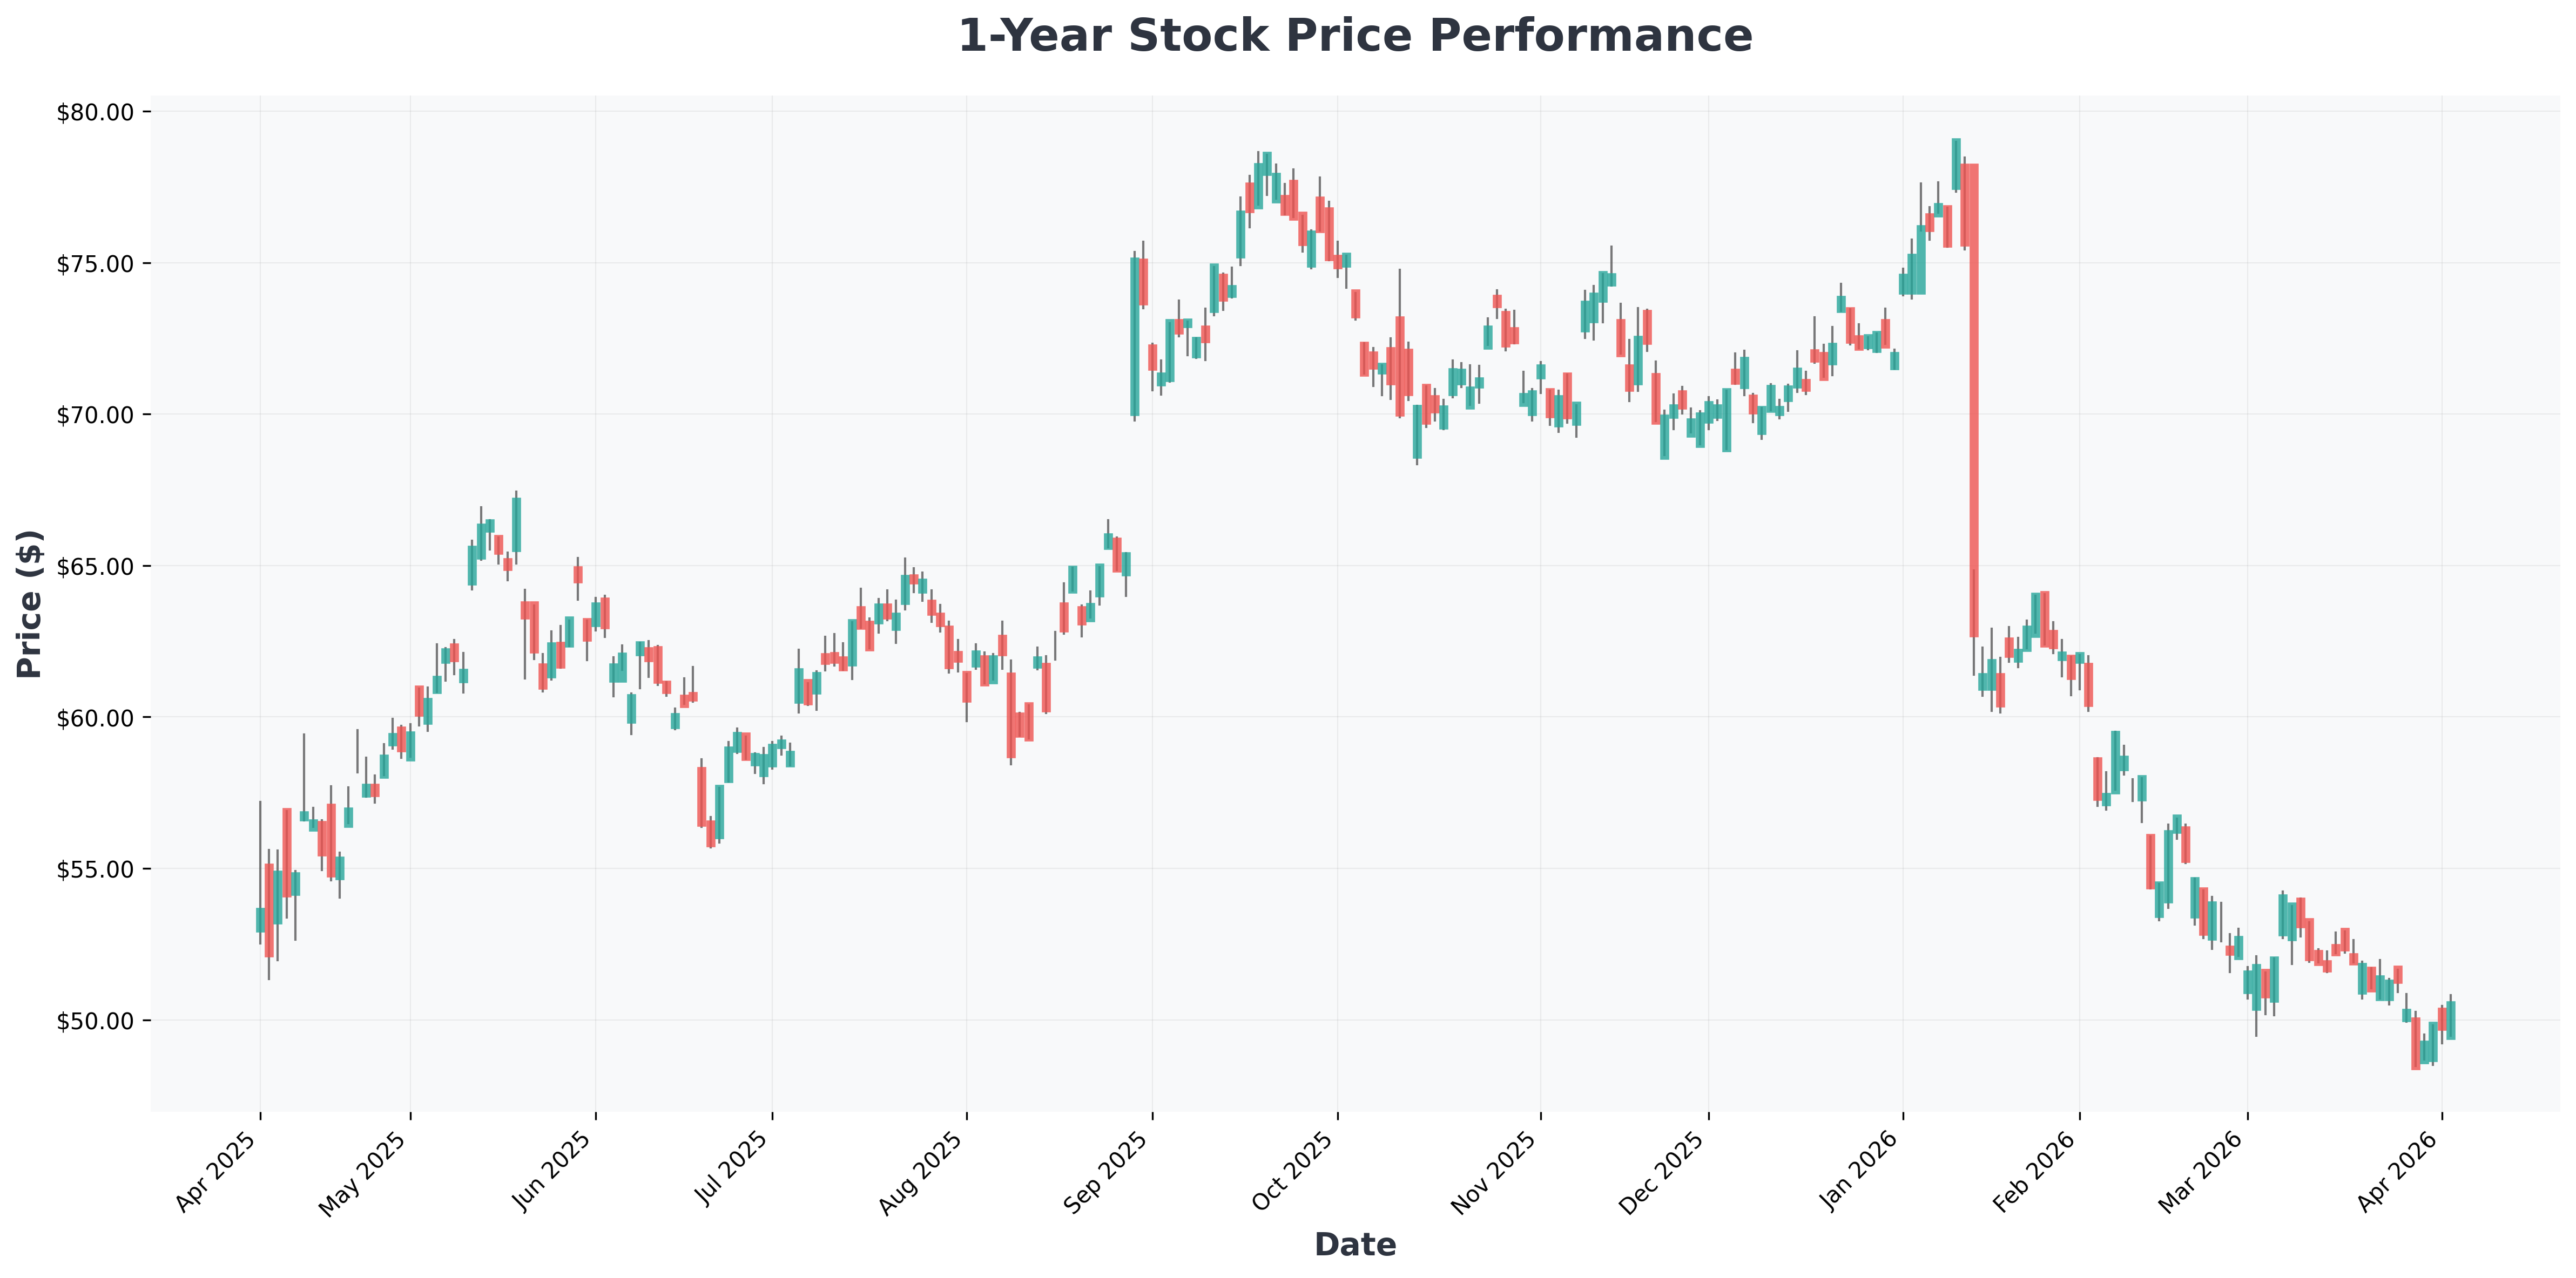Select the $60.00 price tick label

point(96,717)
